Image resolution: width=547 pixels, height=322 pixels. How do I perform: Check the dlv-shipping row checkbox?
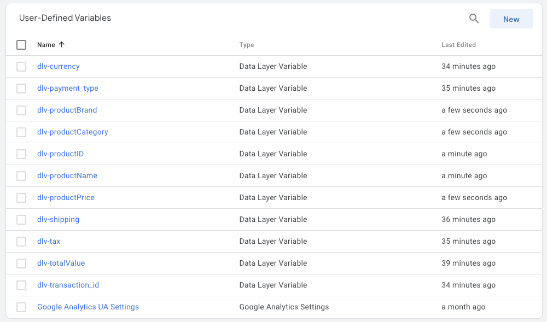pos(21,219)
